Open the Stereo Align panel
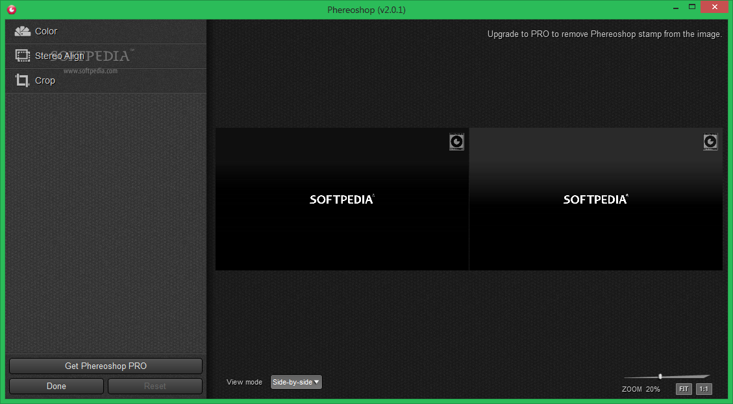Image resolution: width=733 pixels, height=404 pixels. click(x=106, y=56)
